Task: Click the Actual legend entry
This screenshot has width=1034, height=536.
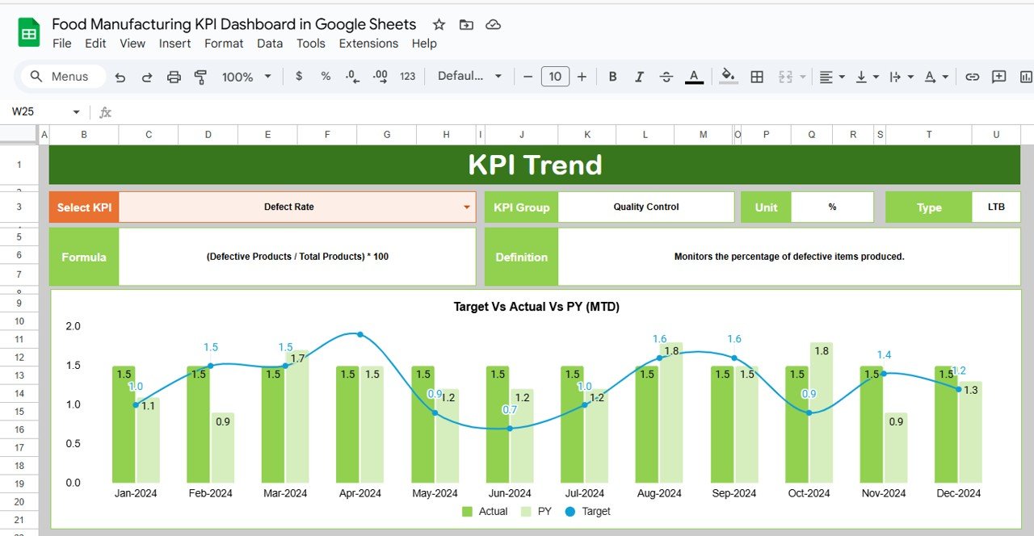Action: tap(485, 511)
